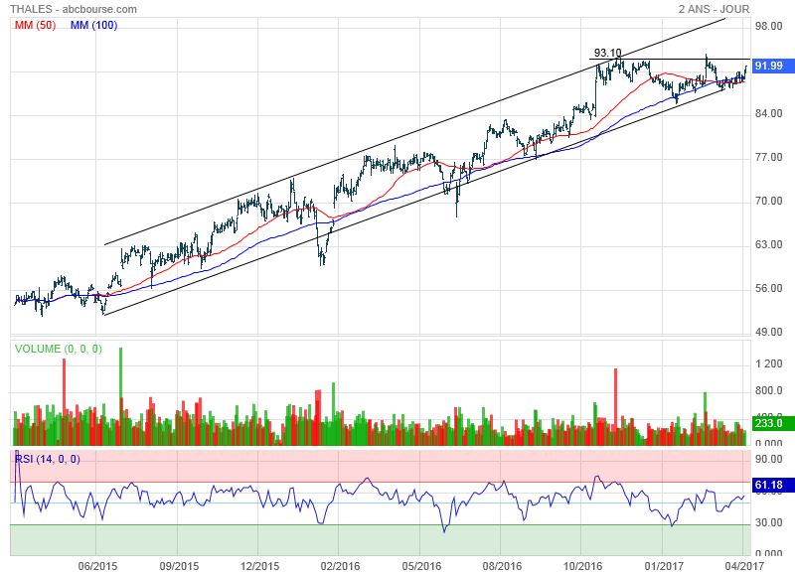Select the 12/2015 date on the time axis

(x=259, y=566)
